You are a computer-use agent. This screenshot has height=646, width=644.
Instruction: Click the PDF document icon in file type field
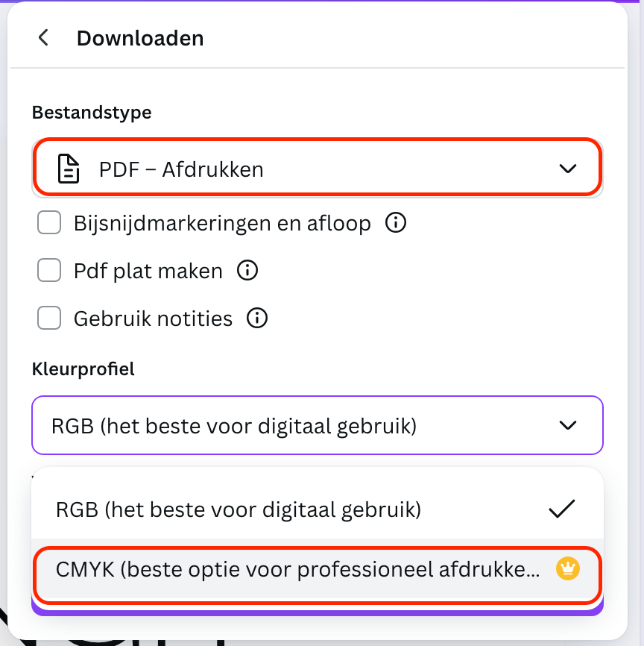pos(69,169)
